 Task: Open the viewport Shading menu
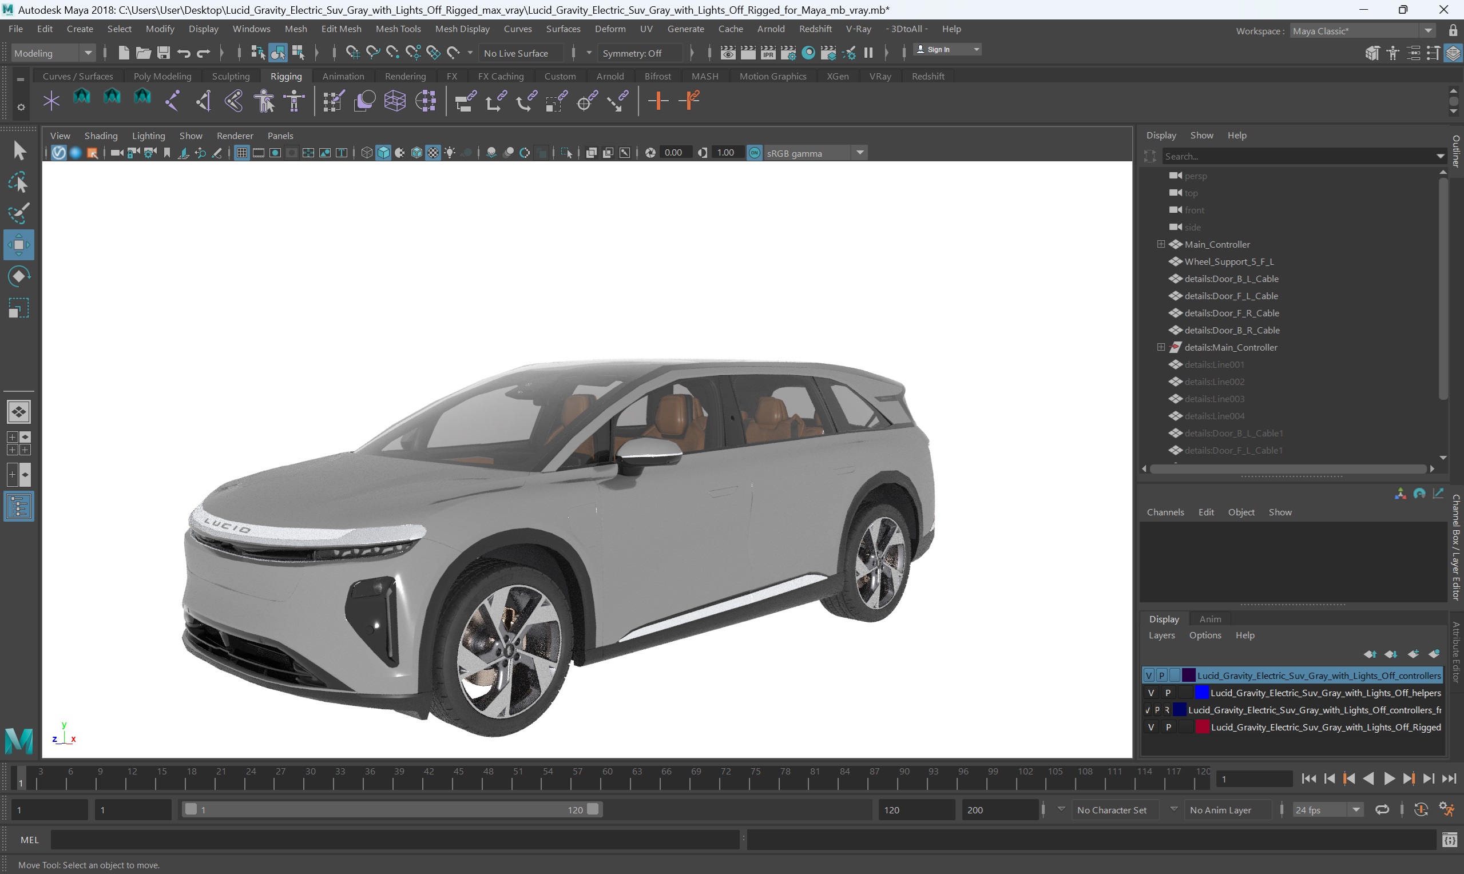101,136
